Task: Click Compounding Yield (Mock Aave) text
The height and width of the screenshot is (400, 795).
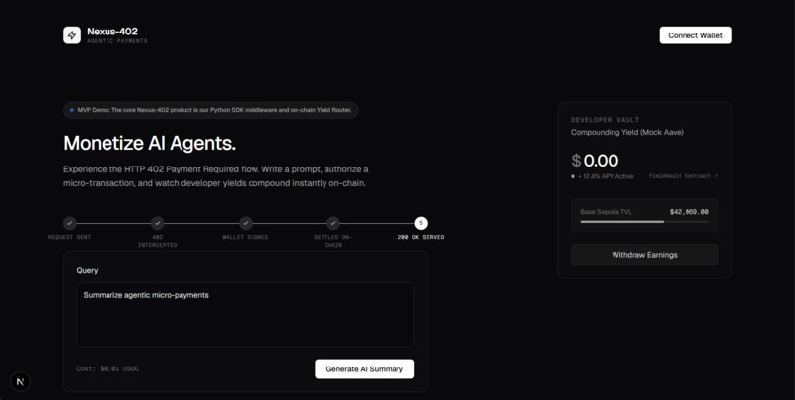Action: (x=627, y=132)
